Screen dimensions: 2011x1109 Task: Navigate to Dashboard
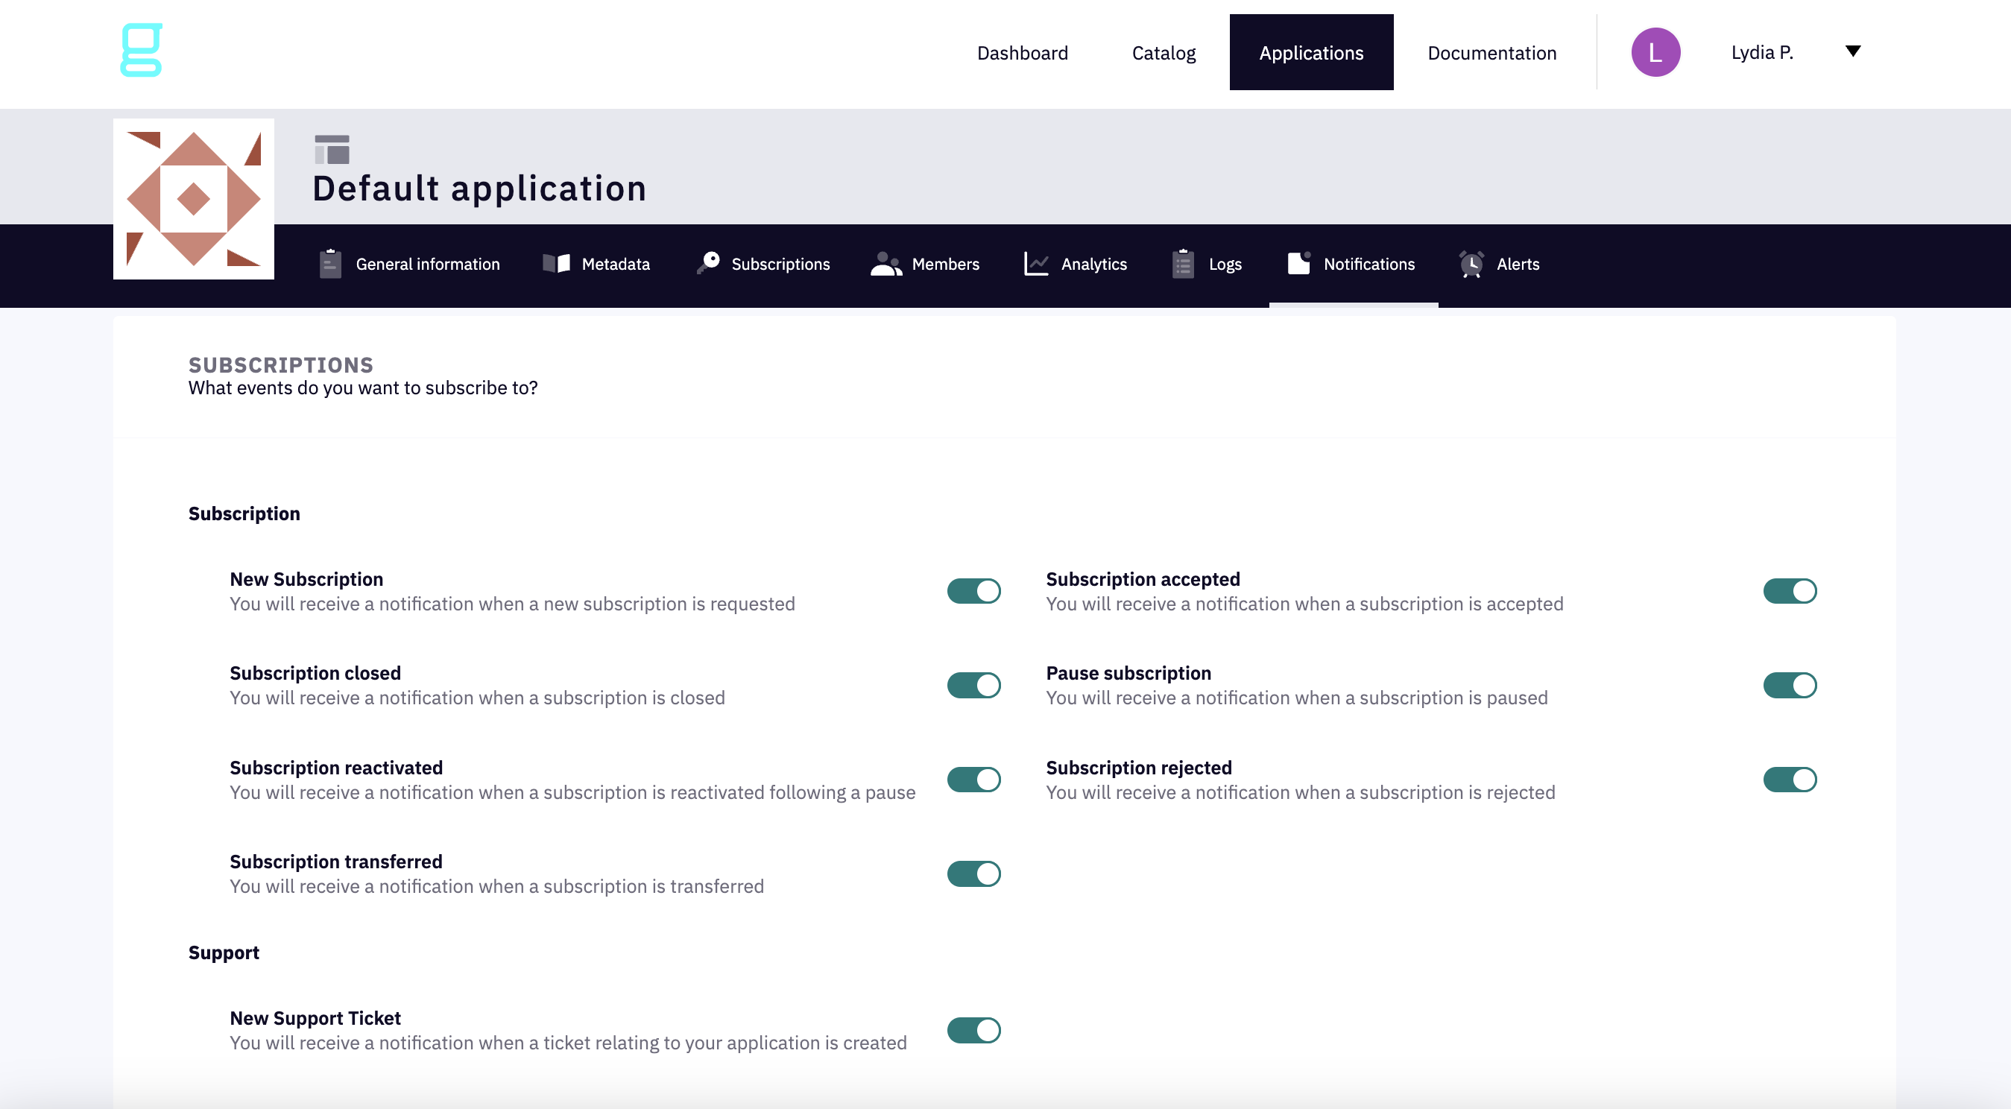click(x=1022, y=52)
